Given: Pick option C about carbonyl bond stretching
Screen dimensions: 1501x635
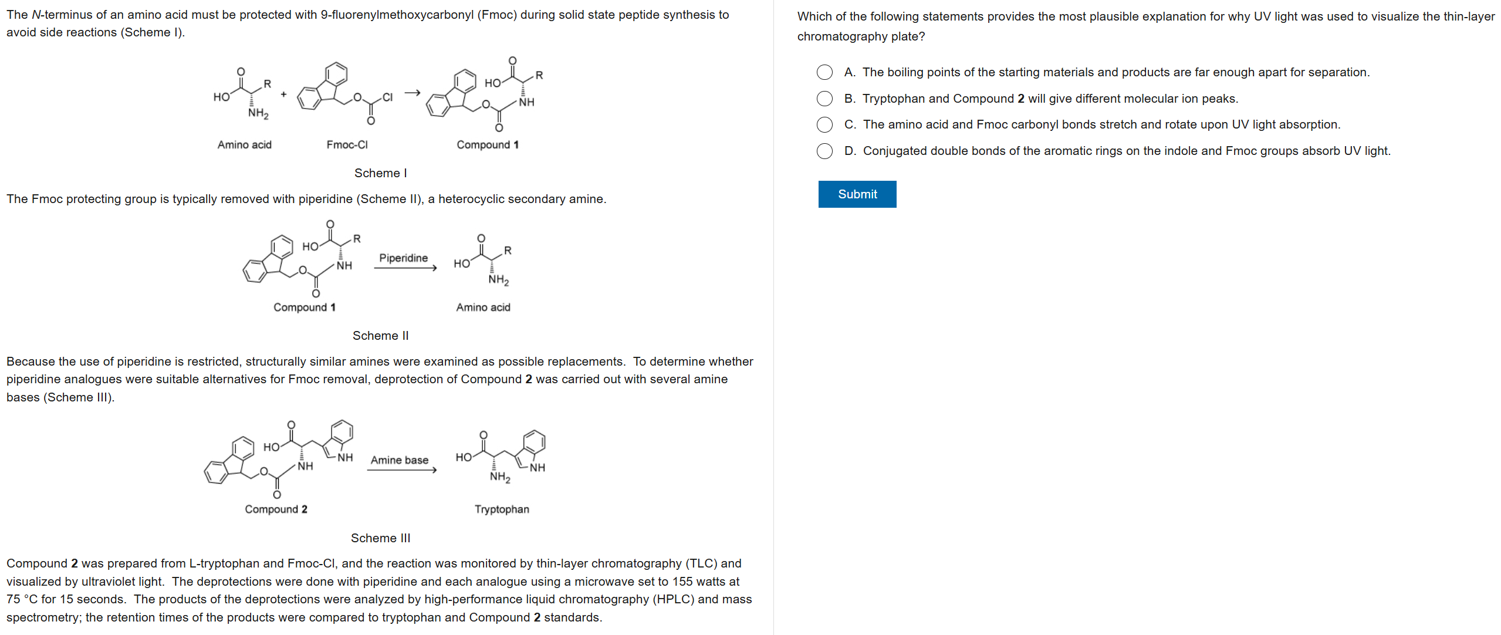Looking at the screenshot, I should (824, 124).
